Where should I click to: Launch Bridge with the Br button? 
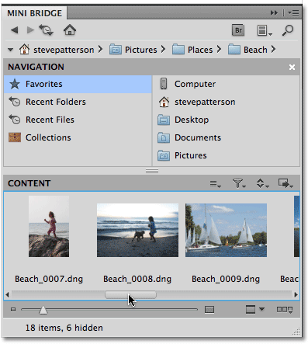[x=238, y=30]
